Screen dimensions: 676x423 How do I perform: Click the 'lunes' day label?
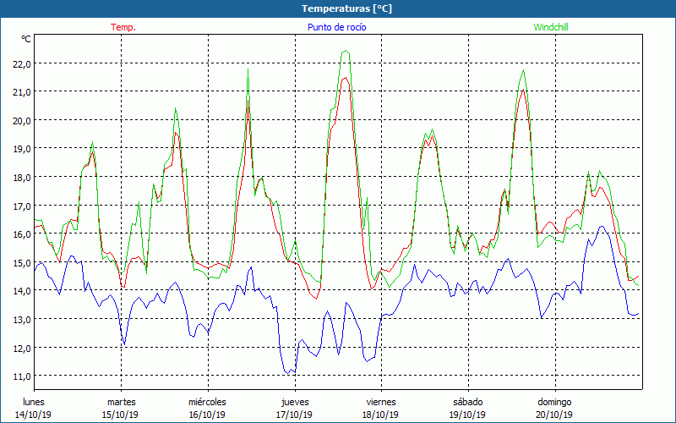pos(34,402)
